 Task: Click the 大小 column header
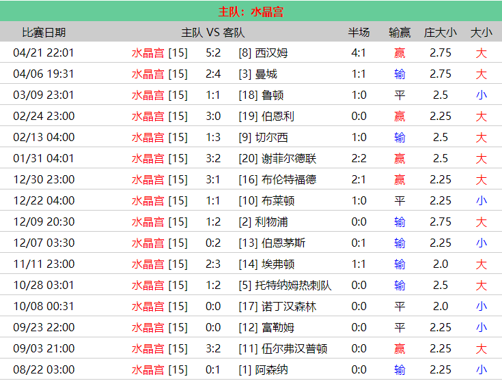point(482,32)
